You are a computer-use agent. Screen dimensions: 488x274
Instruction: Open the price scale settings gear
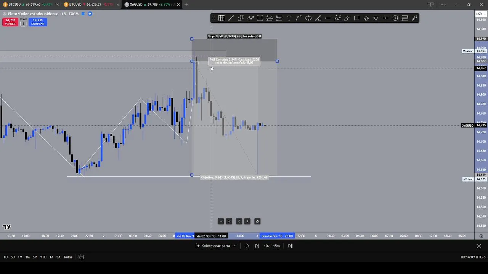coord(481,236)
